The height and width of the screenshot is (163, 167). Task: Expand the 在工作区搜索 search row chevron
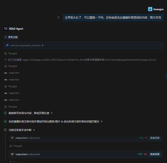5,60
